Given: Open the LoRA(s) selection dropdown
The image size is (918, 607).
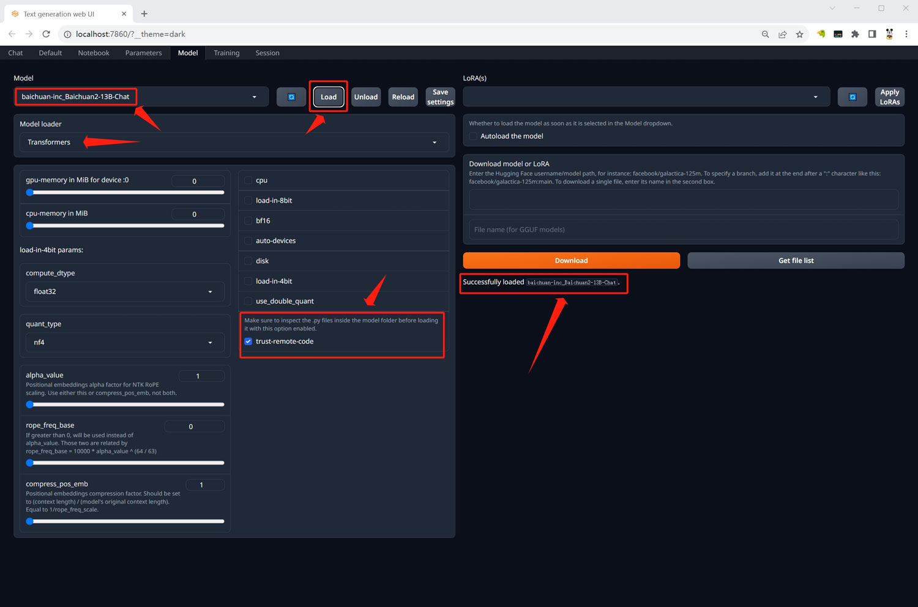Looking at the screenshot, I should (x=646, y=97).
